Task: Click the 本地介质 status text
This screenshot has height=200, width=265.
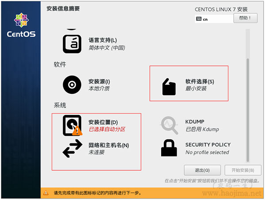Action: coord(99,88)
